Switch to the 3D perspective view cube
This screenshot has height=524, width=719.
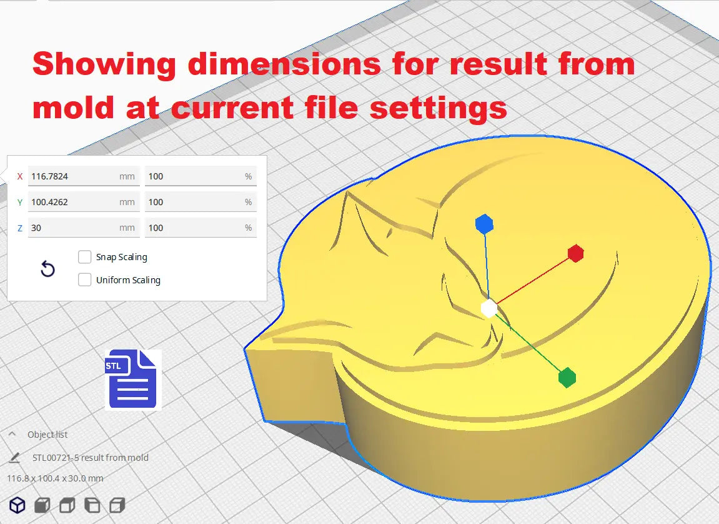[17, 505]
